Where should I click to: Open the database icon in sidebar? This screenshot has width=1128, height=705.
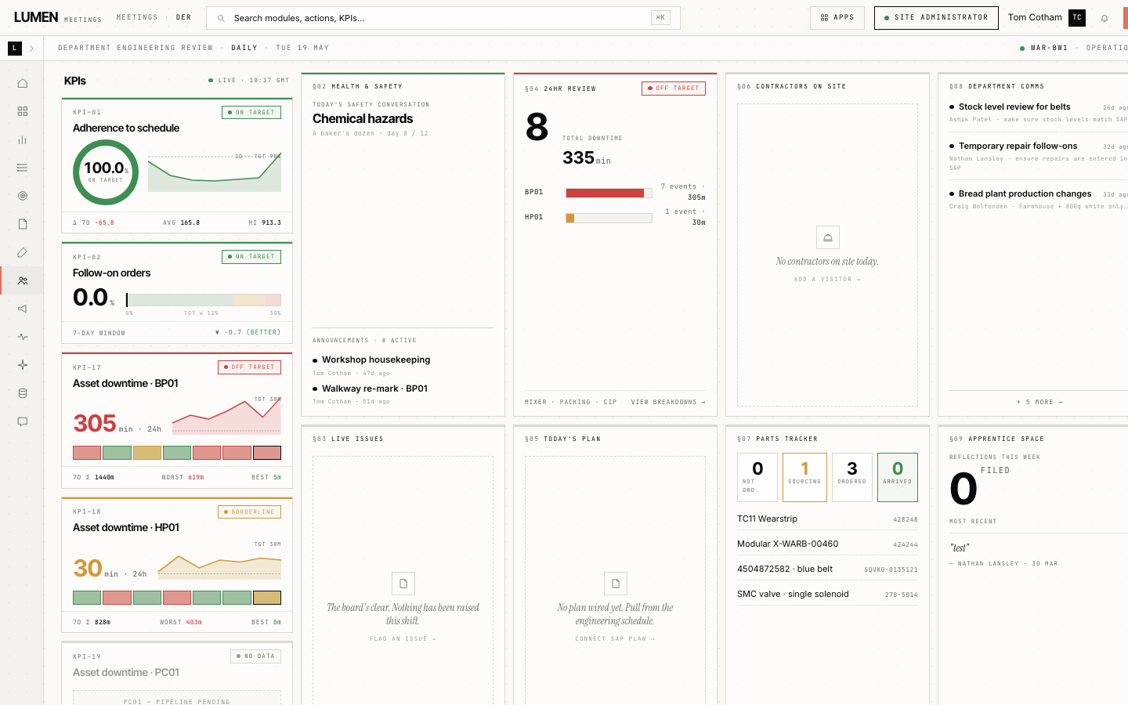click(23, 393)
